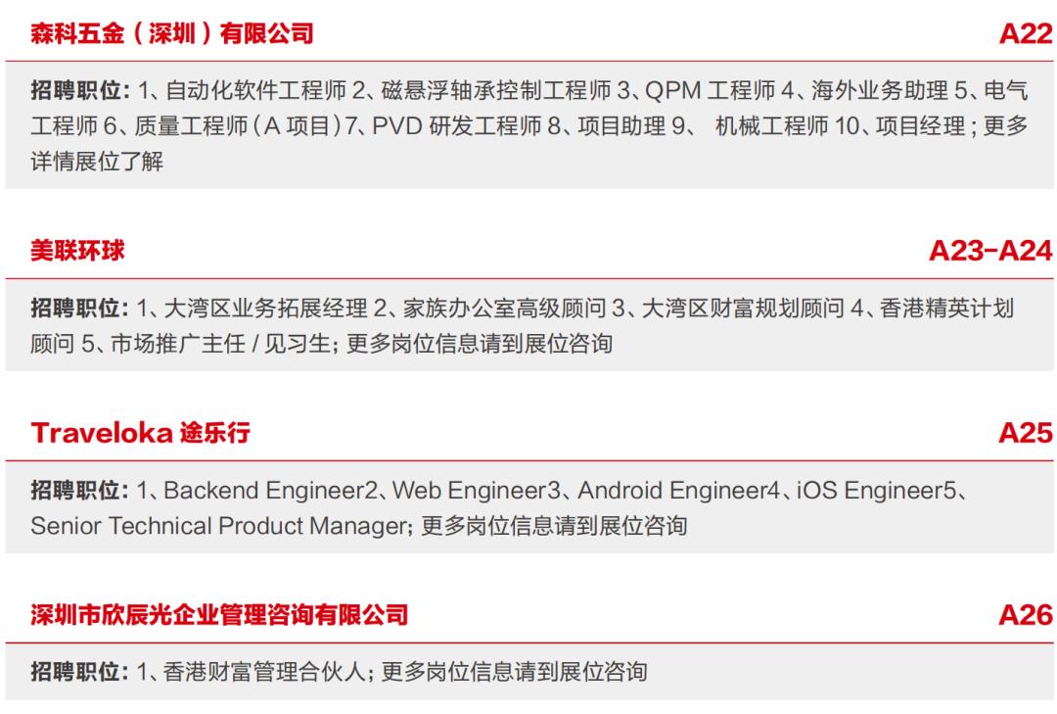The width and height of the screenshot is (1057, 714).
Task: Click 招聘职位 label under the 美联环球 section
Action: (79, 308)
